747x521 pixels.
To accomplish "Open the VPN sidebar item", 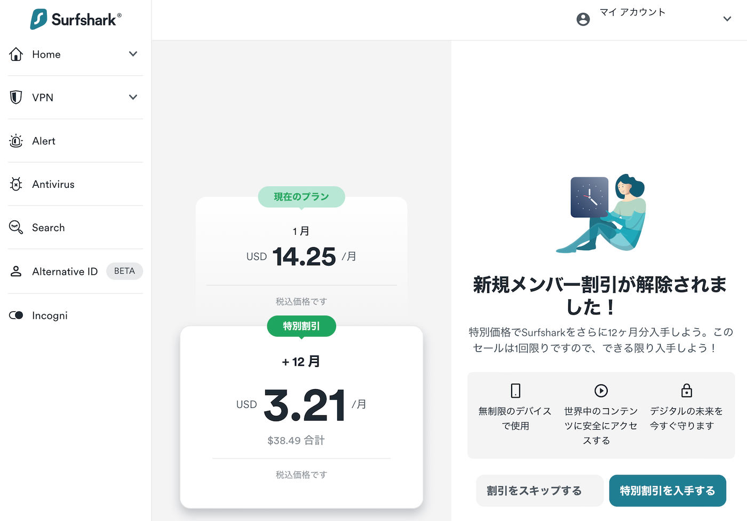I will (76, 97).
